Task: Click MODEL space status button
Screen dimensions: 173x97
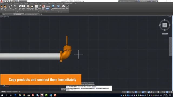Action: (x=124, y=92)
